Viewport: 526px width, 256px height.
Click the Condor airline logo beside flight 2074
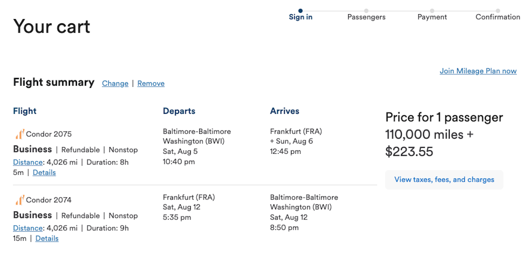click(x=20, y=200)
